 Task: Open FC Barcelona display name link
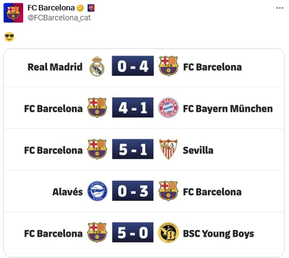pyautogui.click(x=51, y=8)
